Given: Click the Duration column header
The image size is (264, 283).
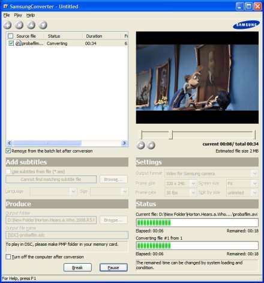Looking at the screenshot, I should click(x=101, y=36).
